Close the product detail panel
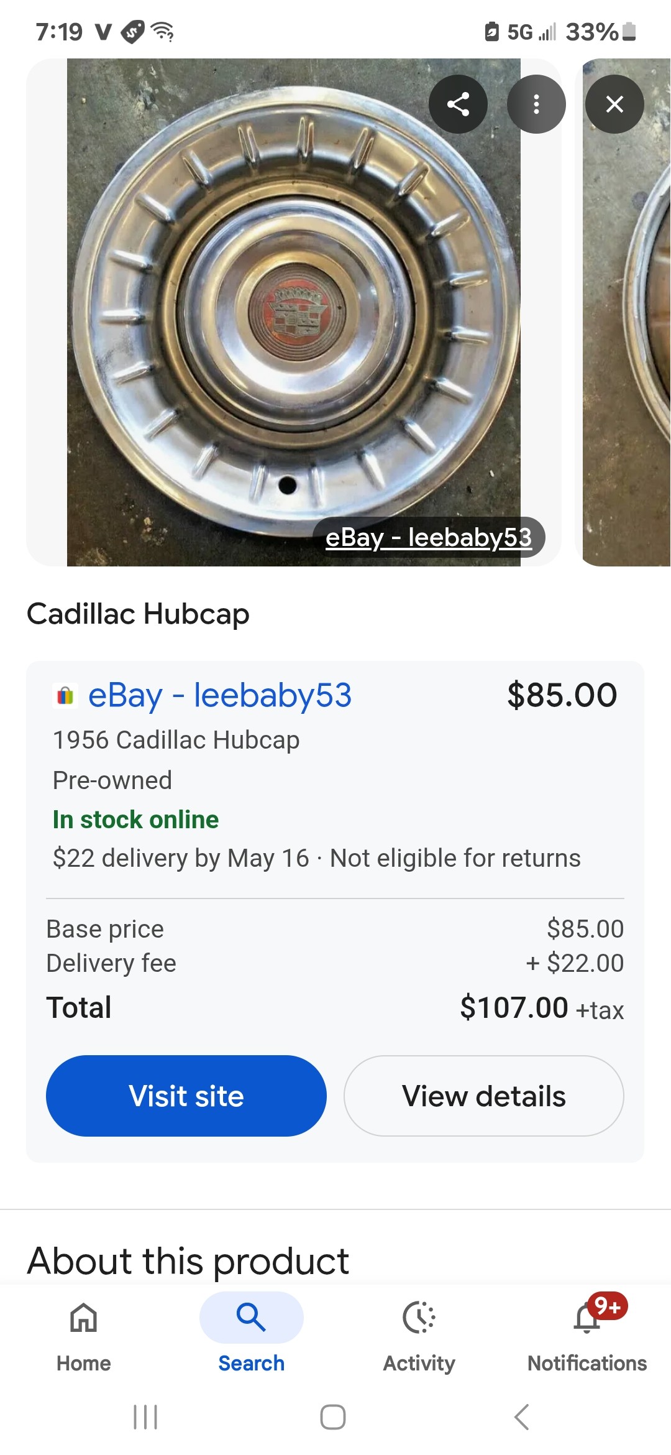This screenshot has width=671, height=1455. point(614,104)
